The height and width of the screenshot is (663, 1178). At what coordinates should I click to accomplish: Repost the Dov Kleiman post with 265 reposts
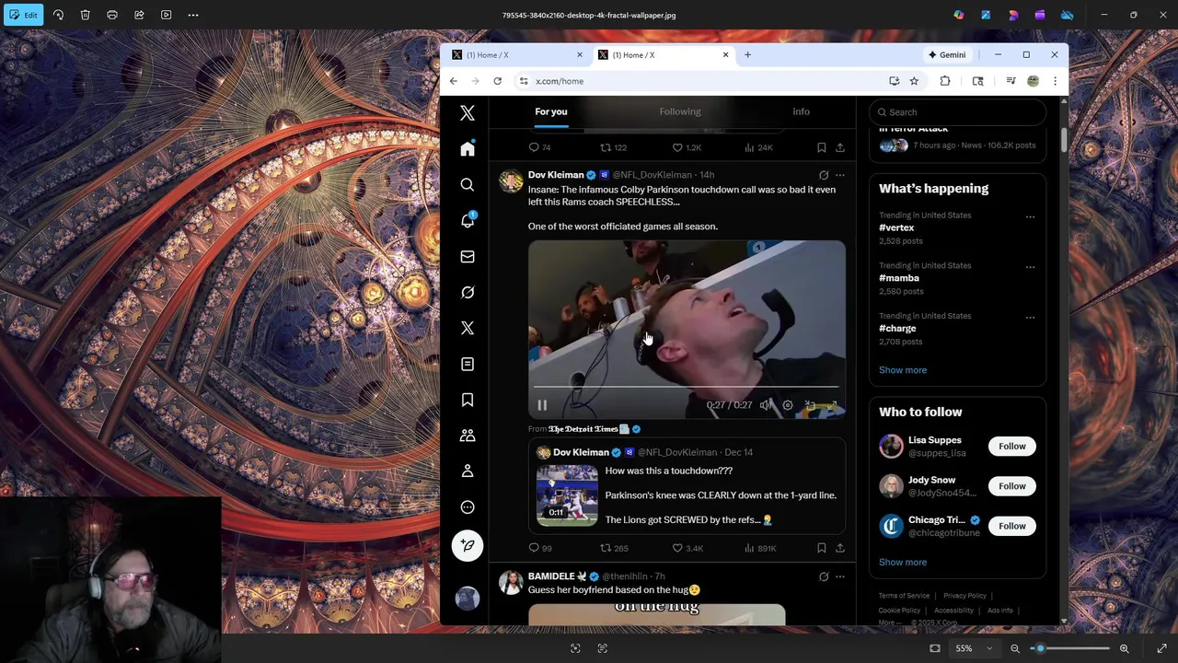[614, 548]
